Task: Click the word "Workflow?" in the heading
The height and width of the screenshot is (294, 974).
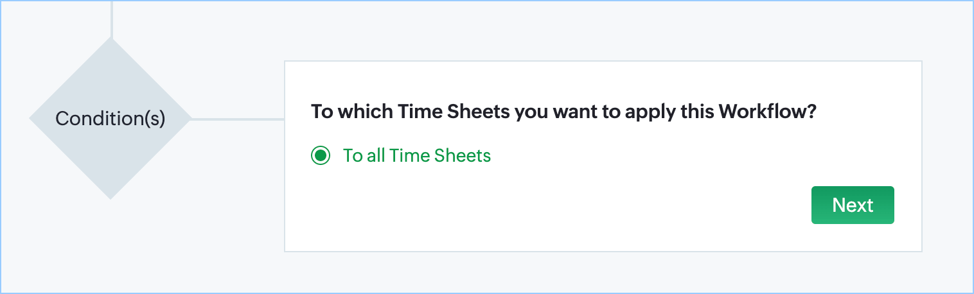Action: click(768, 112)
